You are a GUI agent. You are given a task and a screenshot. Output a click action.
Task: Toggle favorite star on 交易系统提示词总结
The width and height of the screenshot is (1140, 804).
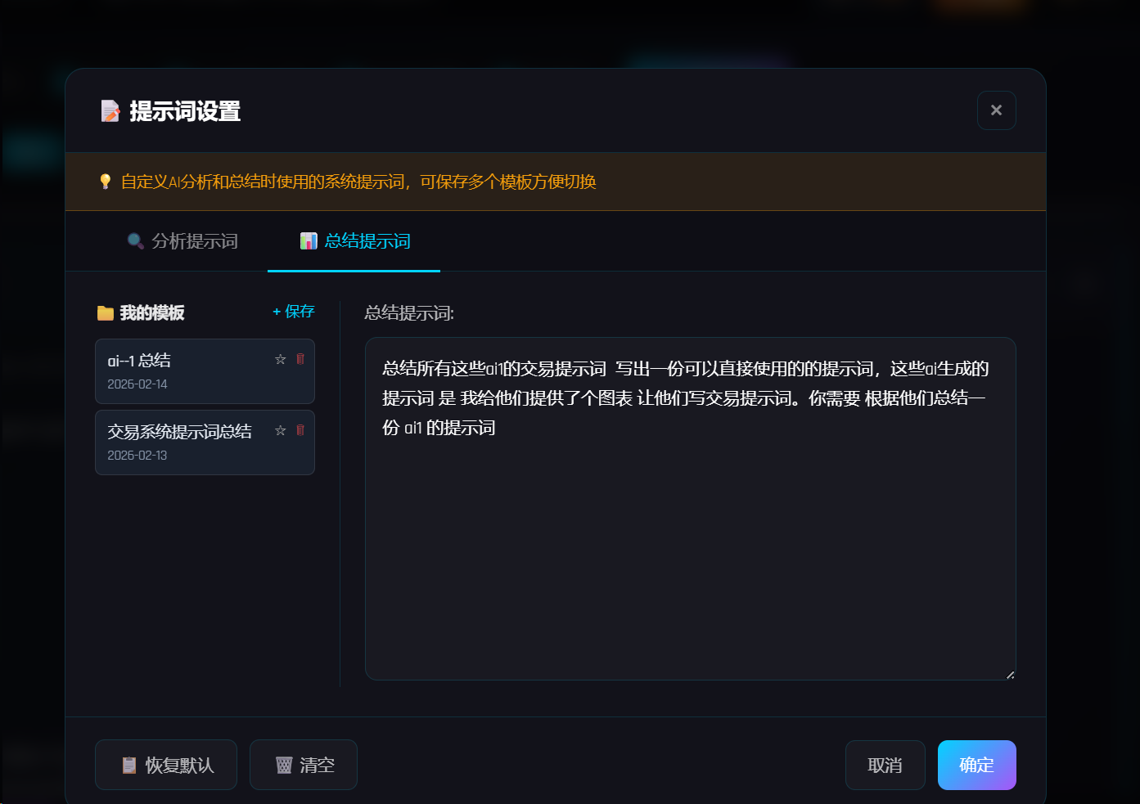point(281,430)
